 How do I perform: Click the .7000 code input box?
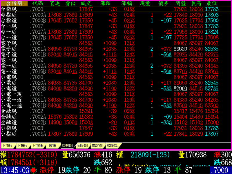pos(220,170)
